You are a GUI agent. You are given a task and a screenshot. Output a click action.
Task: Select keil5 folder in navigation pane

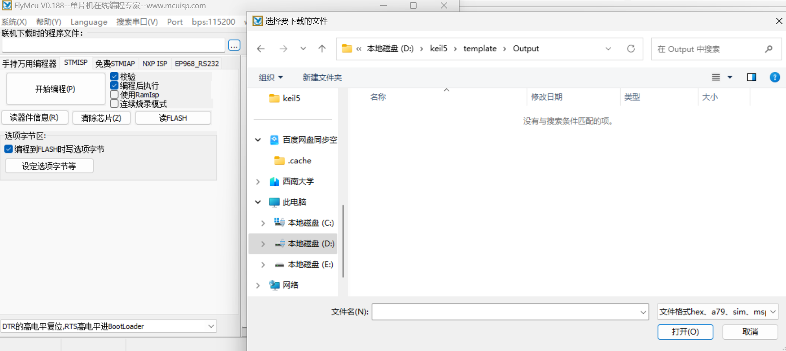(x=285, y=98)
